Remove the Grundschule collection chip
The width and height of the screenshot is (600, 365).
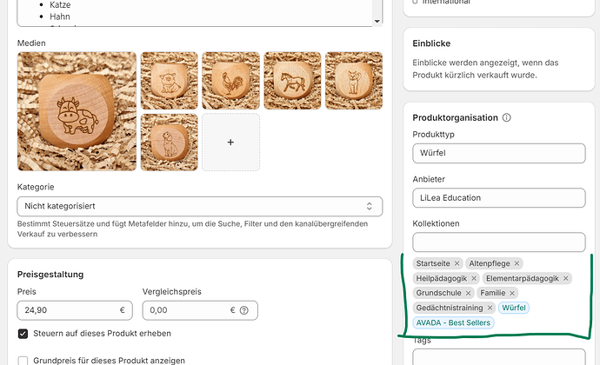468,293
